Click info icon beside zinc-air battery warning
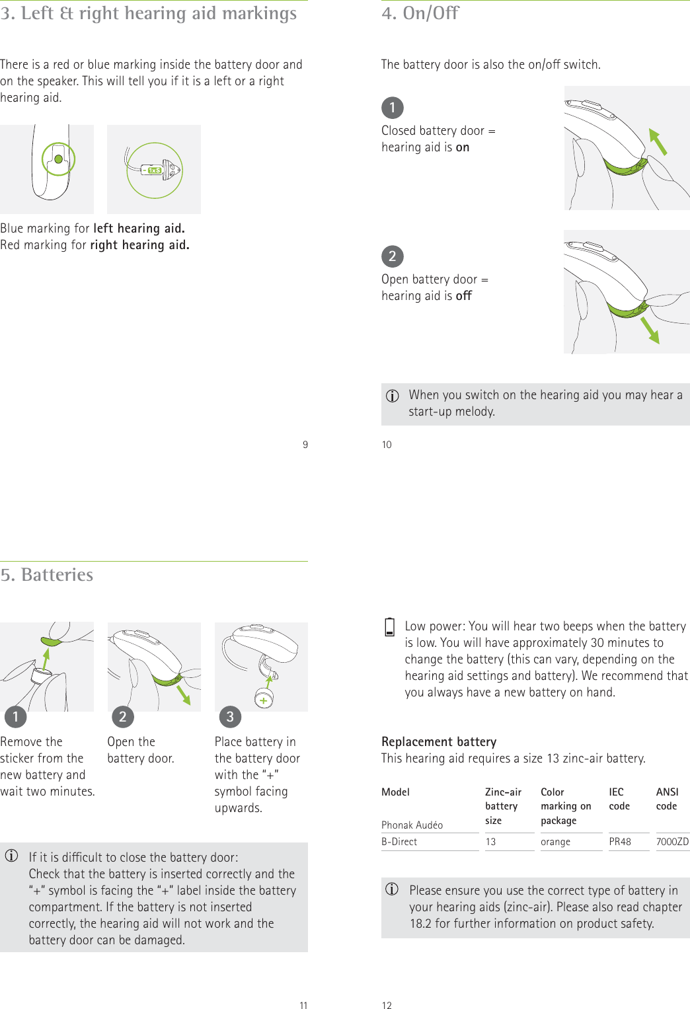This screenshot has width=690, height=1009. tap(393, 889)
